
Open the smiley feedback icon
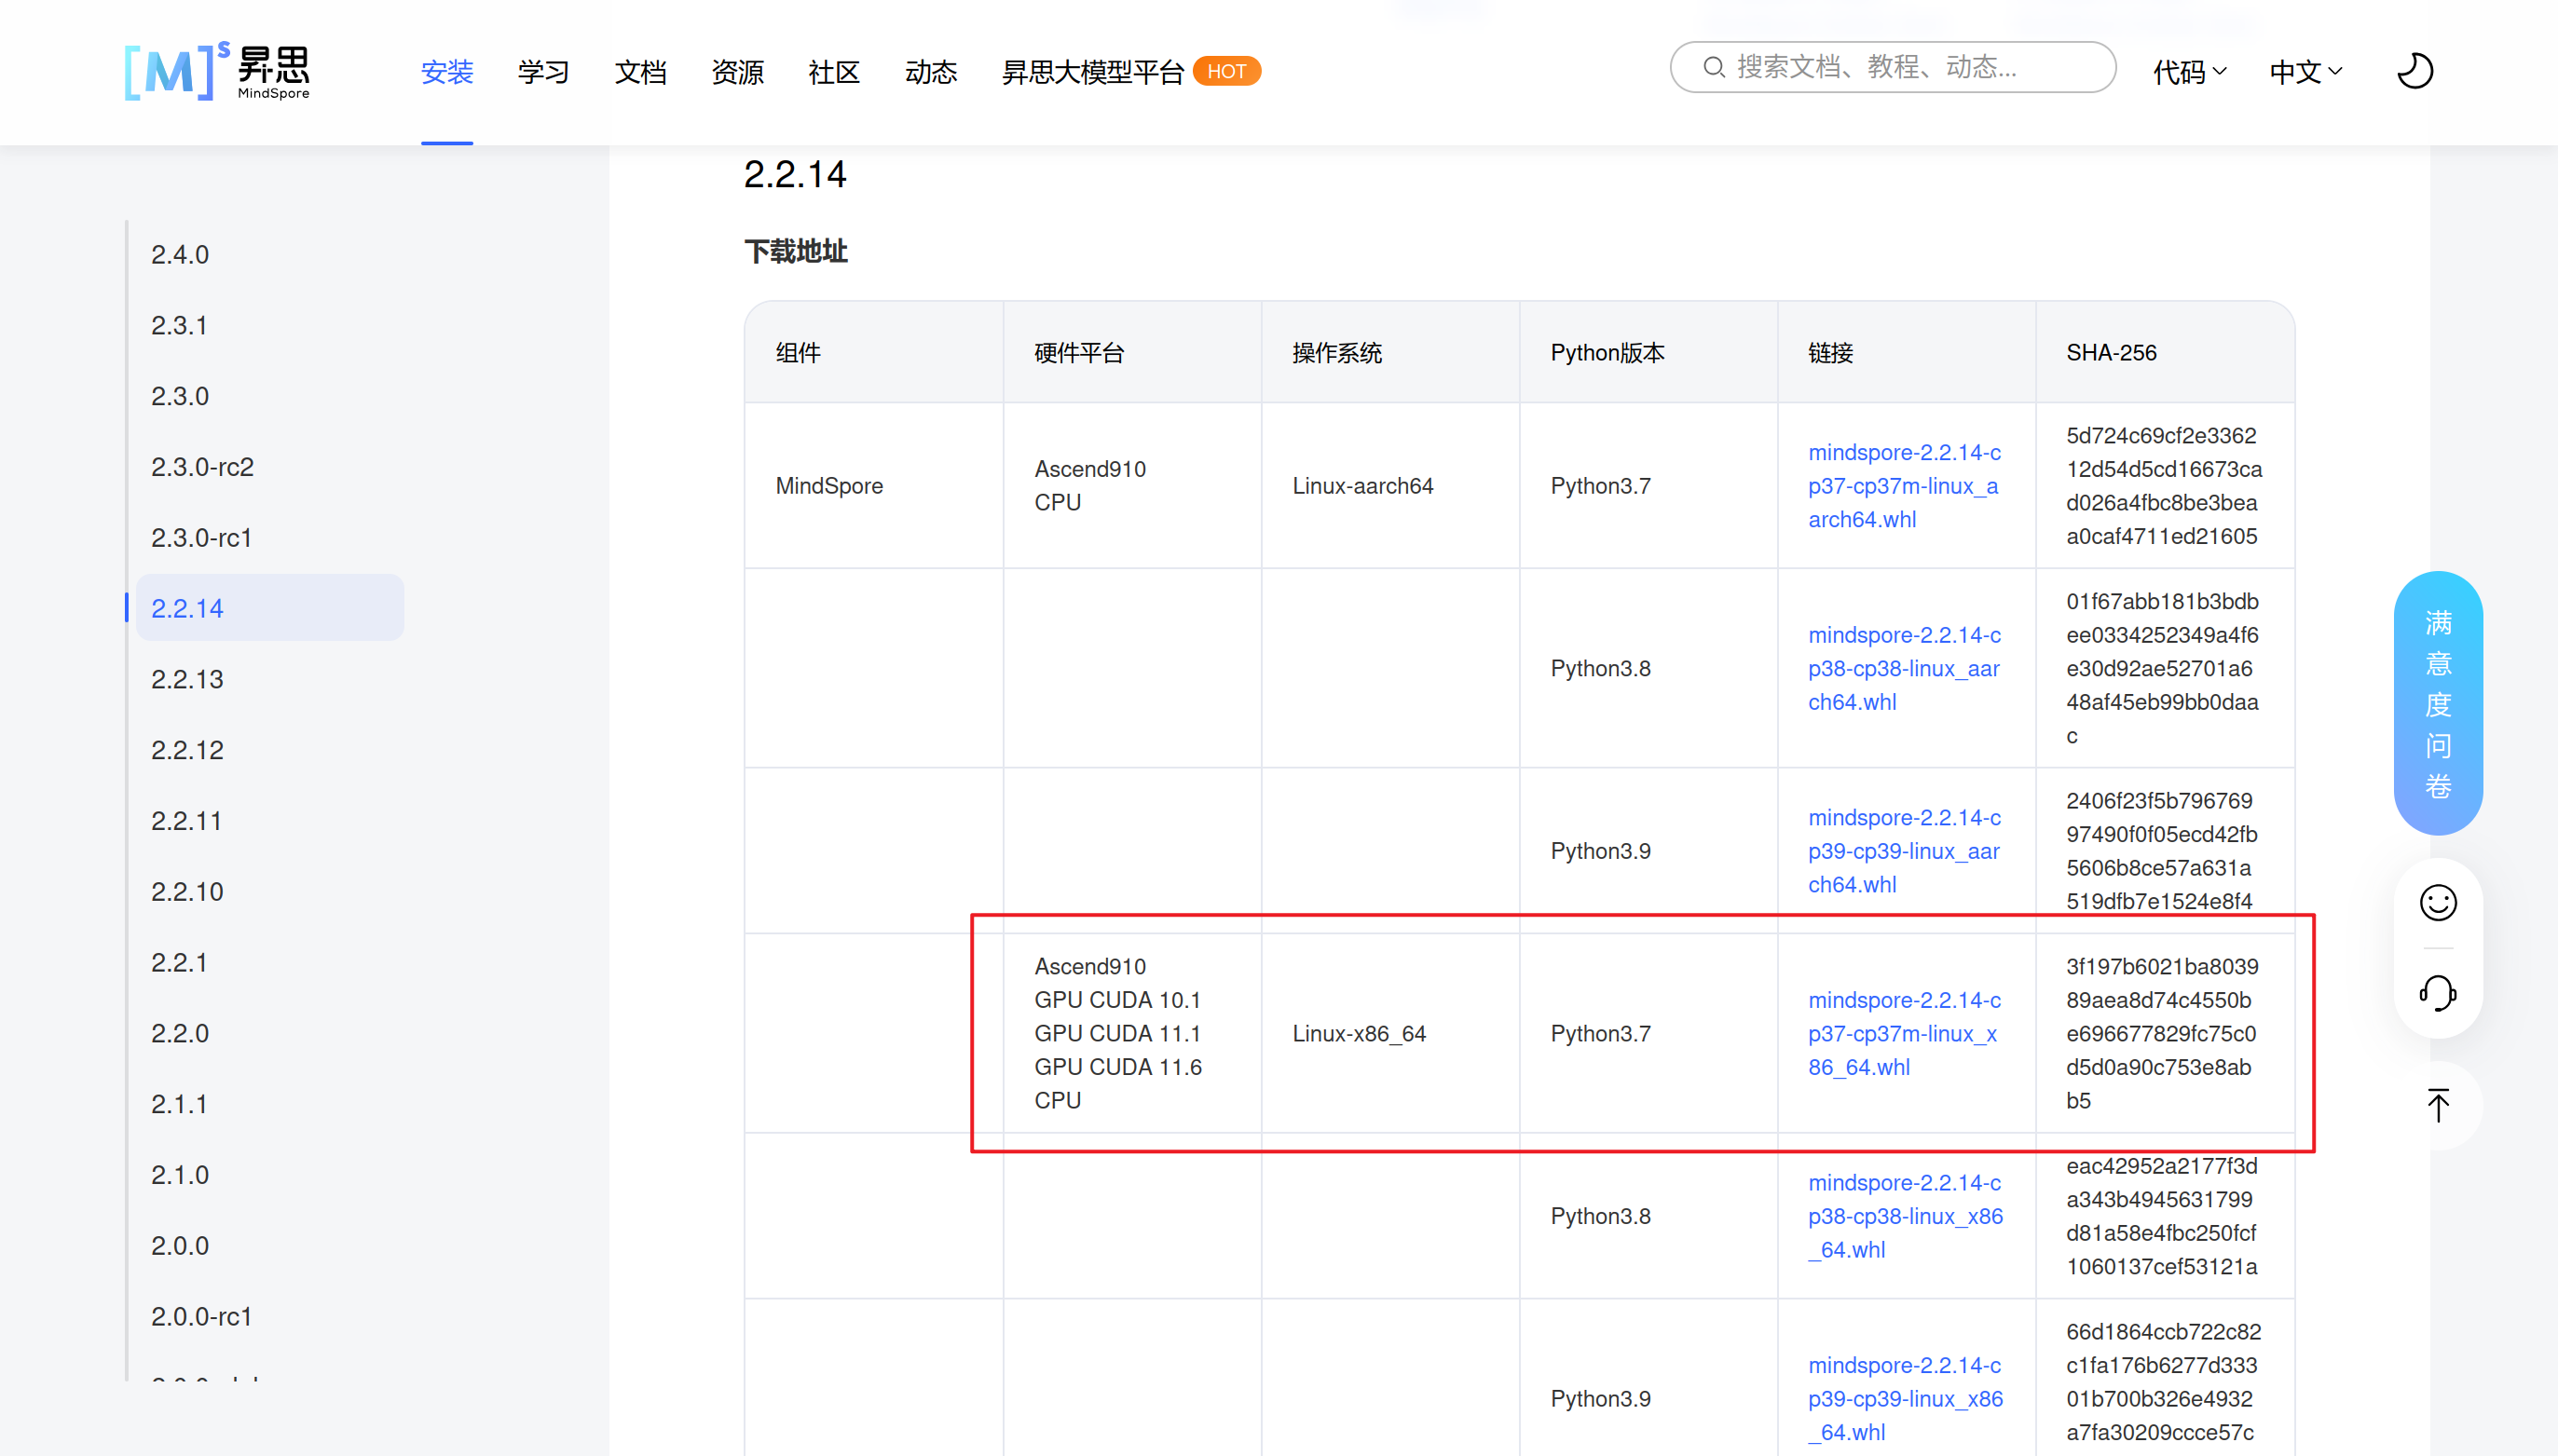point(2437,903)
